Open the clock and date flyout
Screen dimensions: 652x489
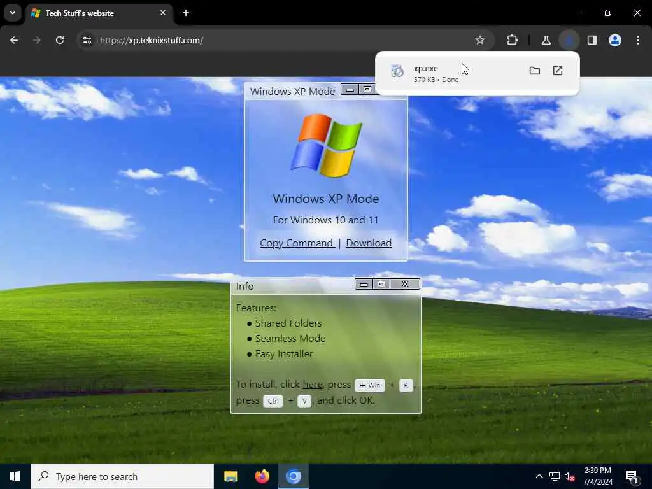click(597, 476)
